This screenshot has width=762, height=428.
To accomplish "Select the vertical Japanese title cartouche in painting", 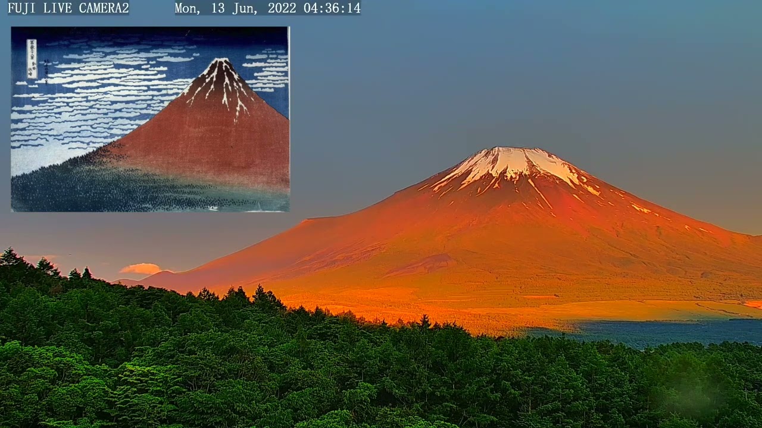I will [32, 59].
